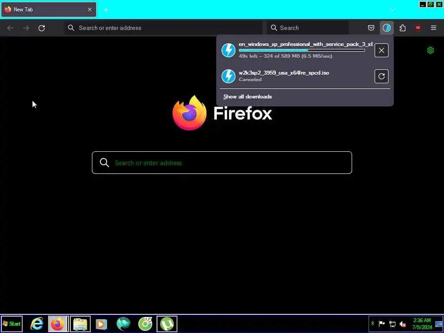Open Windows Explorer from the taskbar
The image size is (444, 333).
tap(80, 324)
